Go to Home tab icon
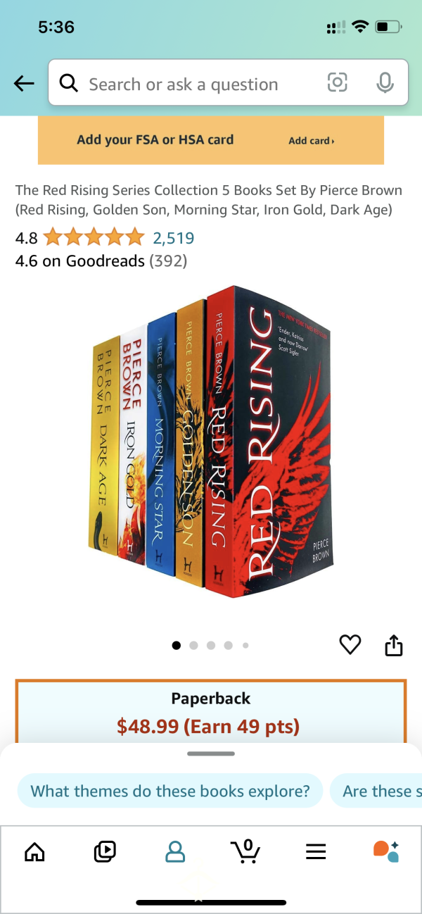The height and width of the screenshot is (914, 422). pos(34,852)
